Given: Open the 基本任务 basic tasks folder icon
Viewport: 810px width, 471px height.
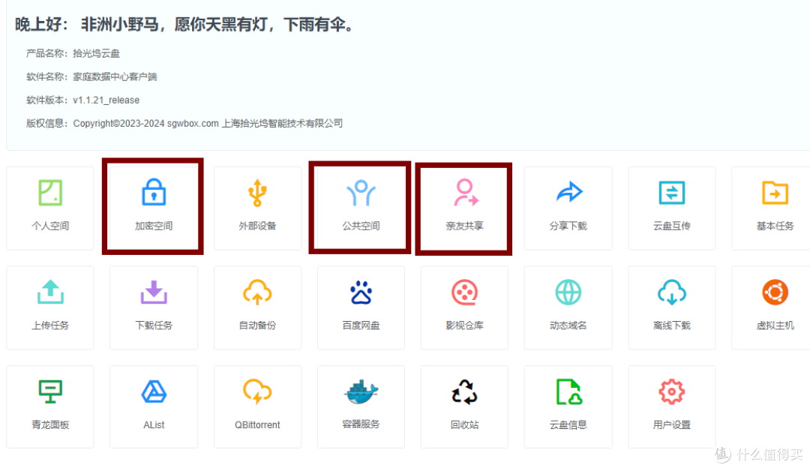Looking at the screenshot, I should click(x=775, y=193).
